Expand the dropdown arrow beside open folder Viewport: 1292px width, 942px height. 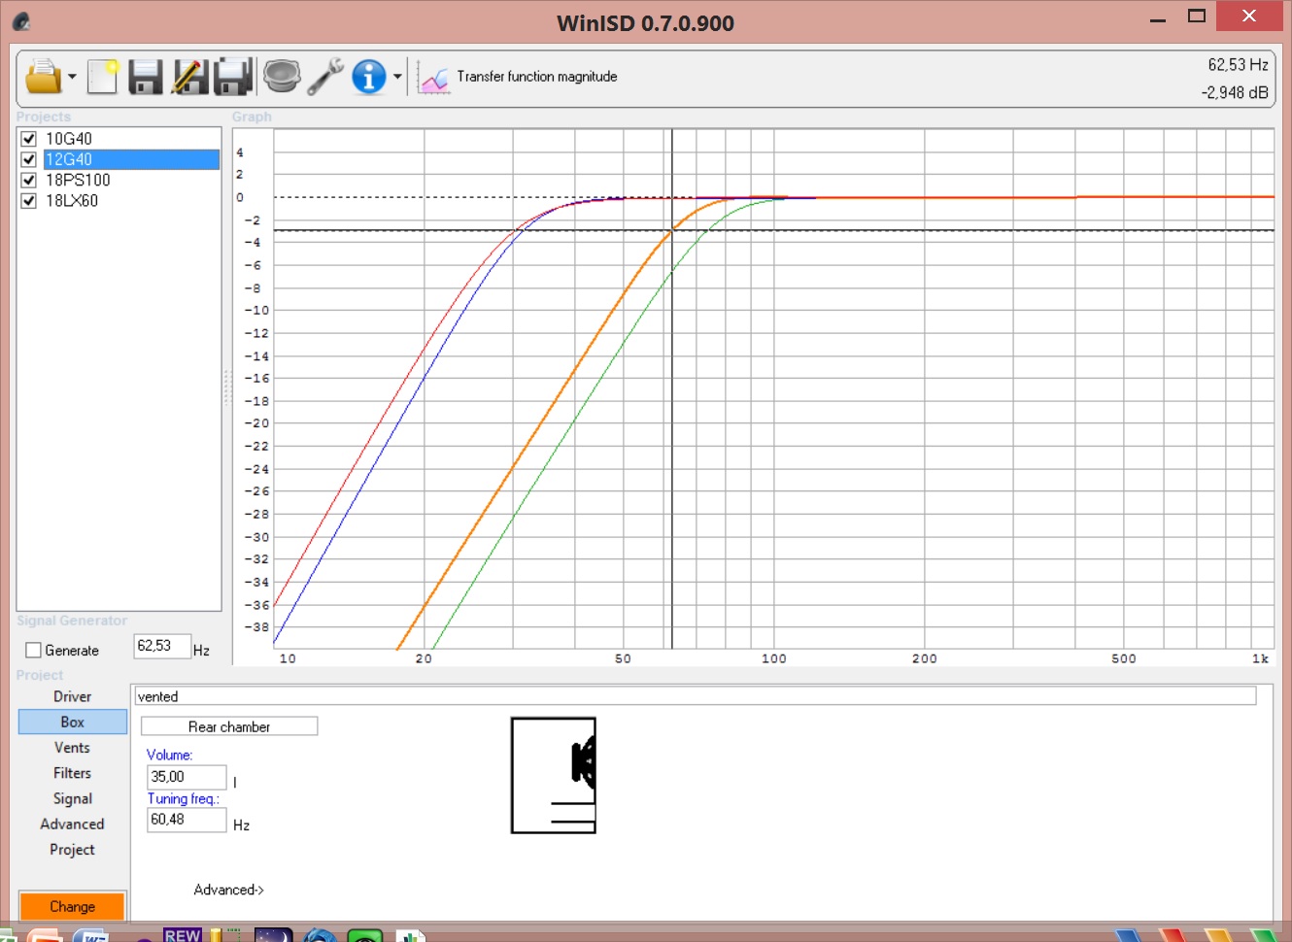tap(72, 77)
